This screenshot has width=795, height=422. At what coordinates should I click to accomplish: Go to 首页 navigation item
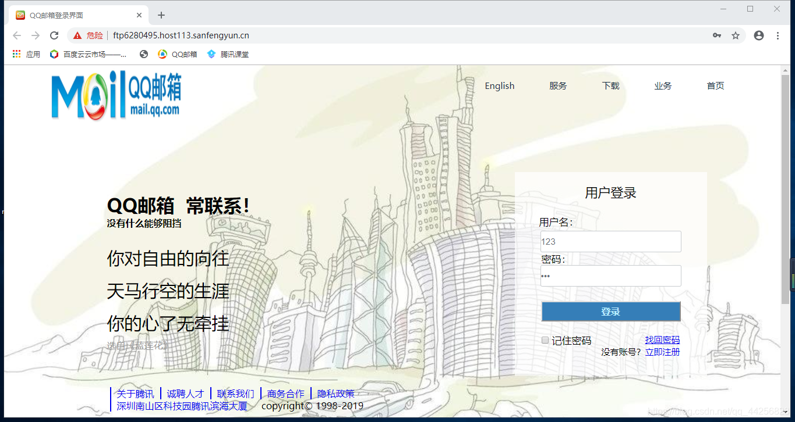[x=715, y=85]
